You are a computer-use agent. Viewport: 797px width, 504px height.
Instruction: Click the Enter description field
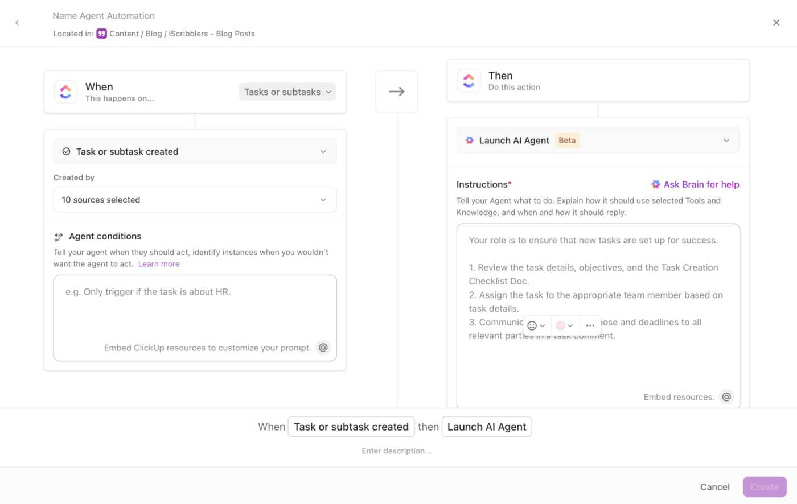click(x=396, y=450)
